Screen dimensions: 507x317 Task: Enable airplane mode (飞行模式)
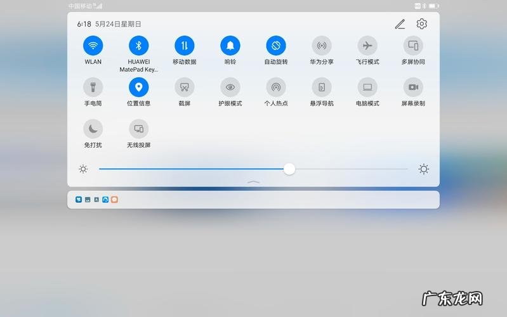(367, 46)
